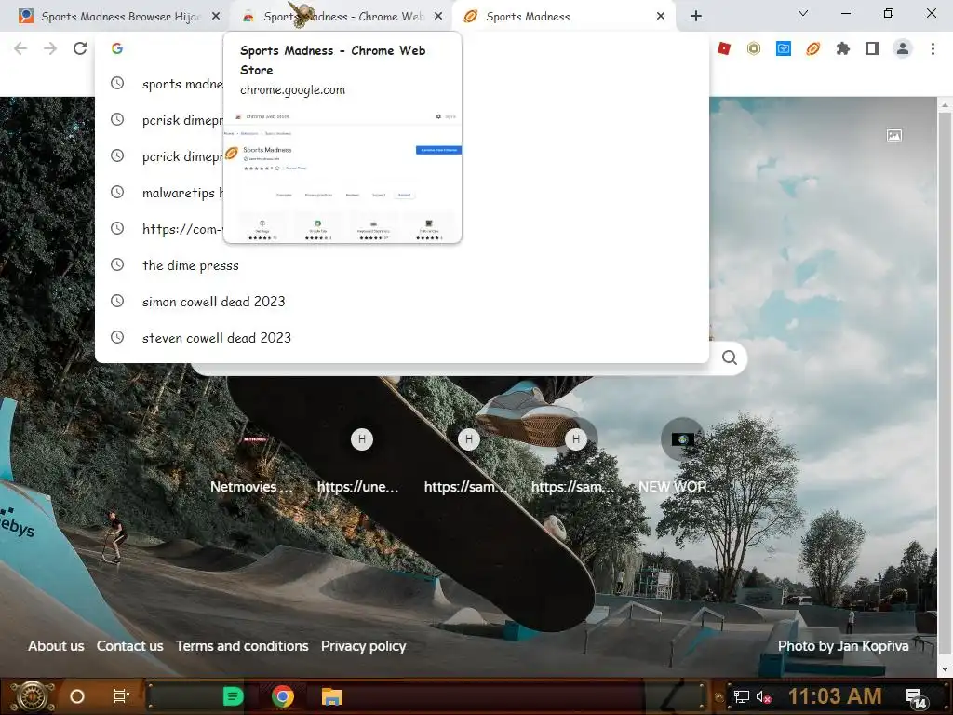
Task: Open Terms and conditions link
Action: pyautogui.click(x=242, y=646)
